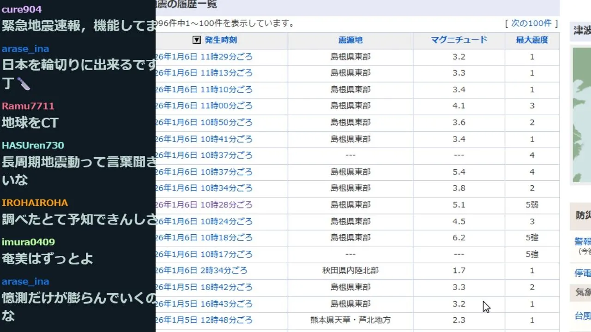Go to 次の100件 page link
This screenshot has height=332, width=591.
coord(531,23)
